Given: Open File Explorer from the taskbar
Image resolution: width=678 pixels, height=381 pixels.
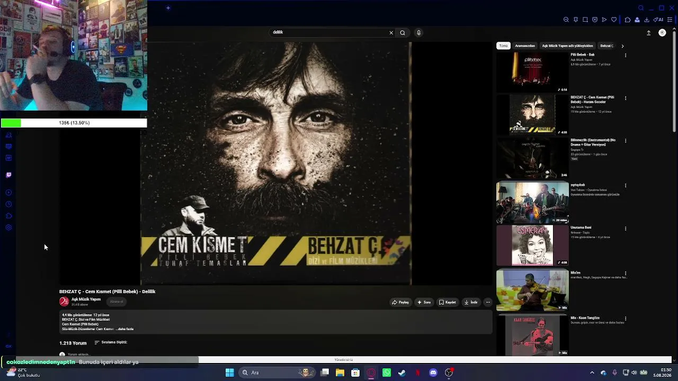Looking at the screenshot, I should pos(340,373).
